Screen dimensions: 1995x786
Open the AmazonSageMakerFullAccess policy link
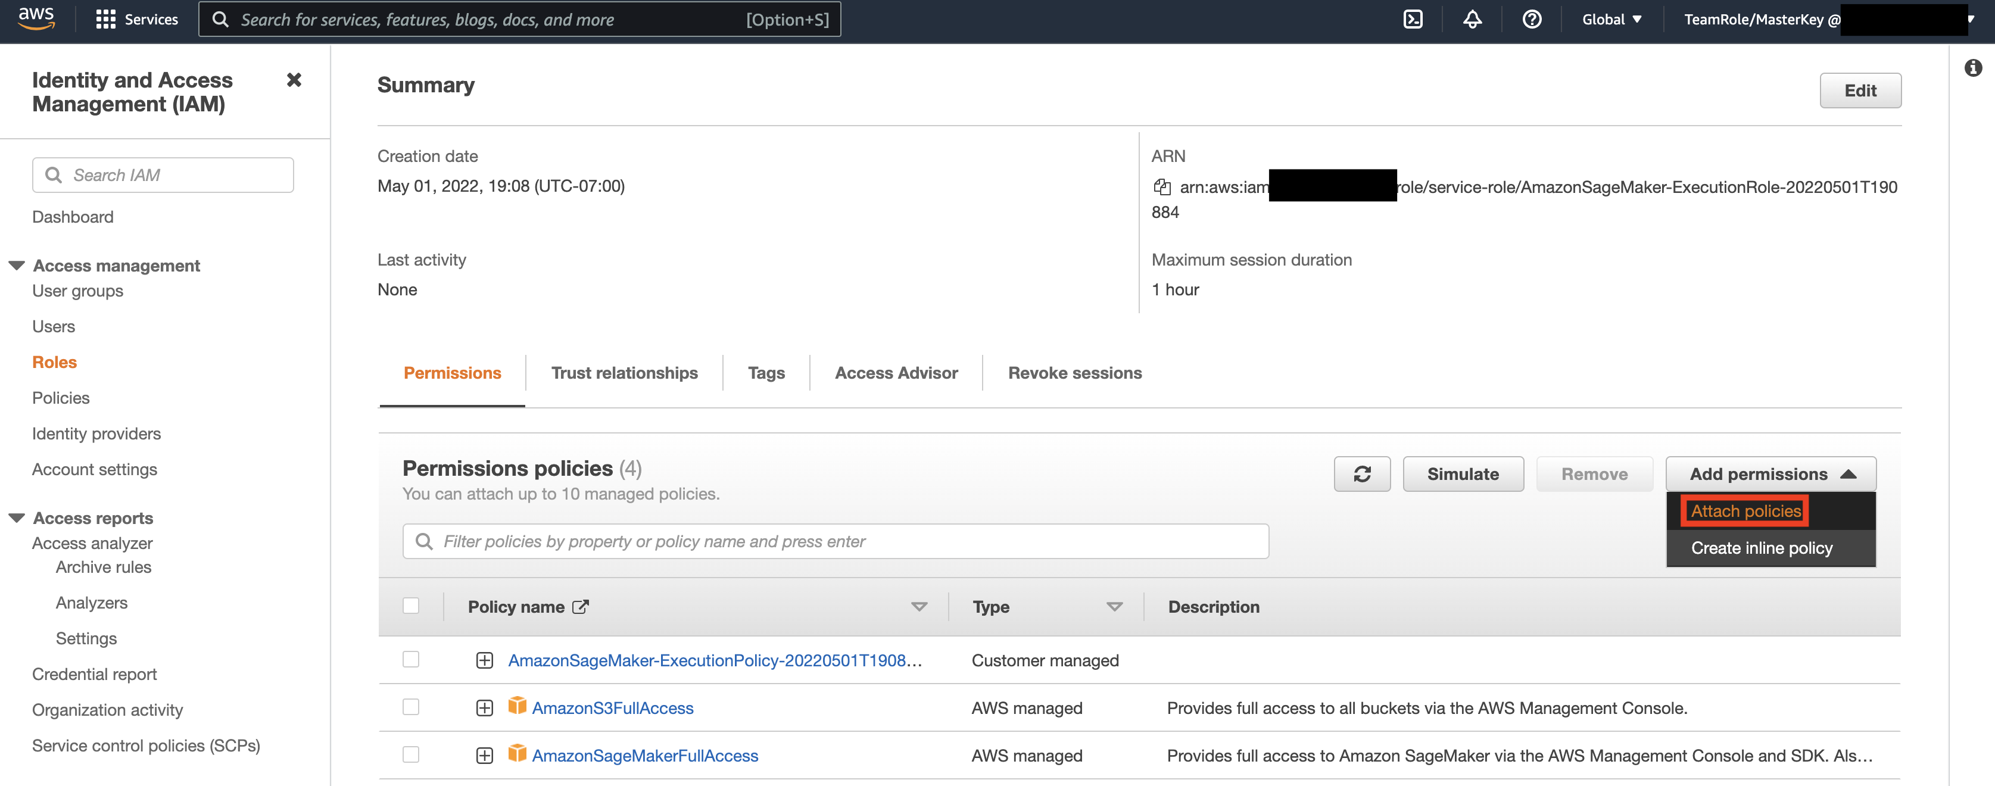coord(645,756)
